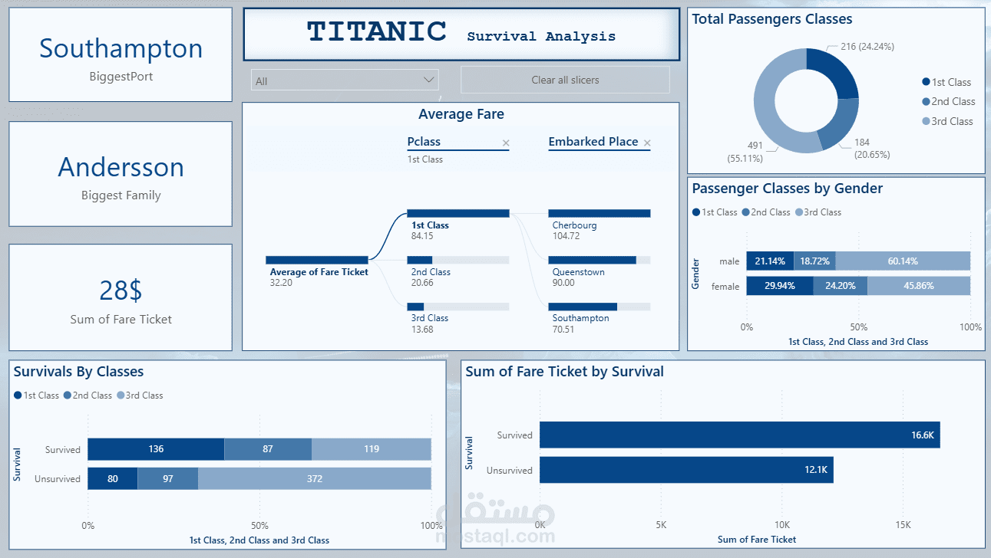Click Survived label in Survivals By Classes
The width and height of the screenshot is (991, 558).
62,450
